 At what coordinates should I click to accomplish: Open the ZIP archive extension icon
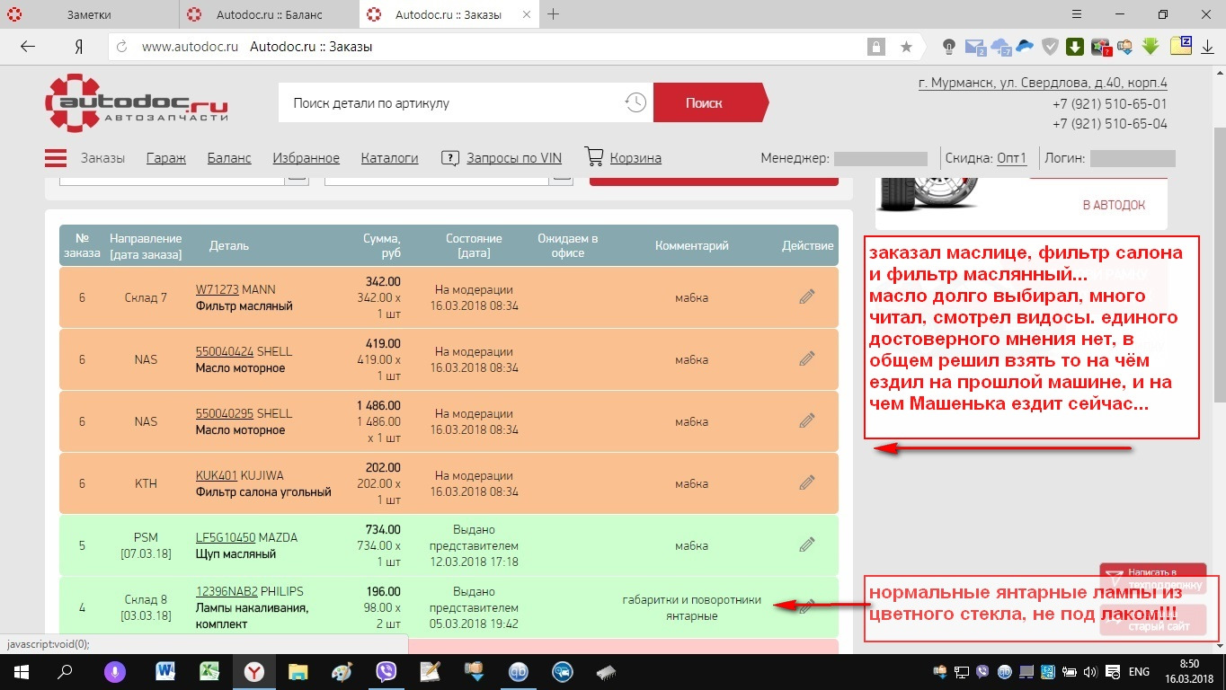[x=1182, y=45]
